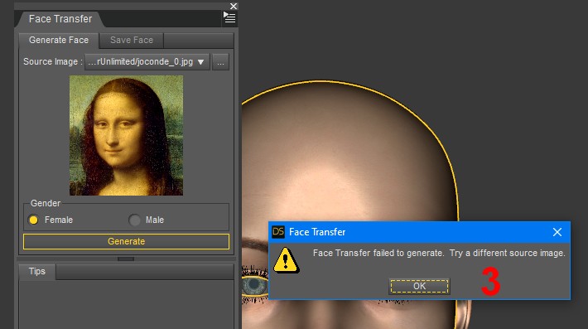
Task: Switch to the Save Face tab
Action: (132, 40)
